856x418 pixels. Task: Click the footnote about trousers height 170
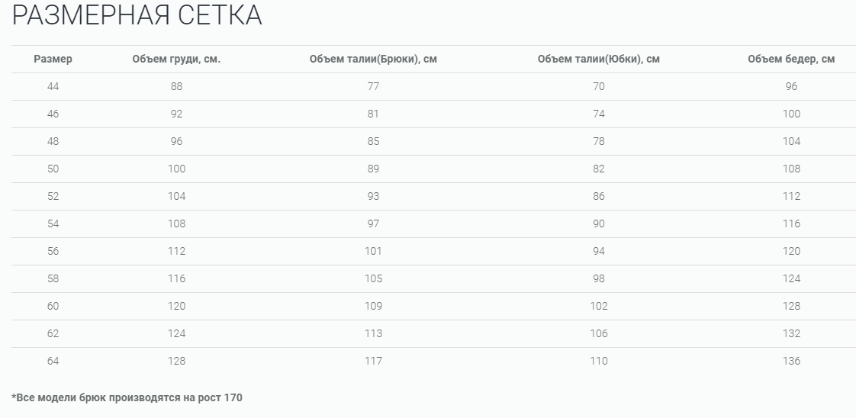127,397
